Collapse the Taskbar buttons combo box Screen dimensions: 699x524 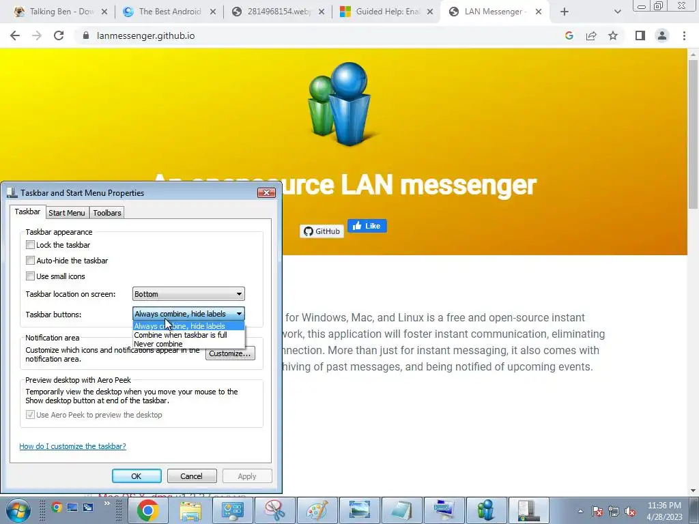coord(188,314)
